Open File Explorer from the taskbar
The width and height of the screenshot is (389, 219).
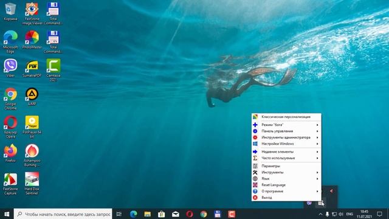[x=147, y=214]
